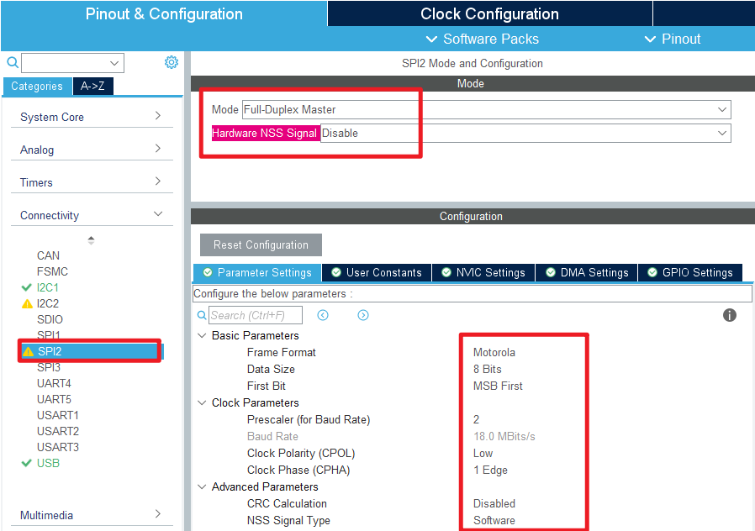Open the Hardware NSS Signal dropdown

click(x=525, y=133)
